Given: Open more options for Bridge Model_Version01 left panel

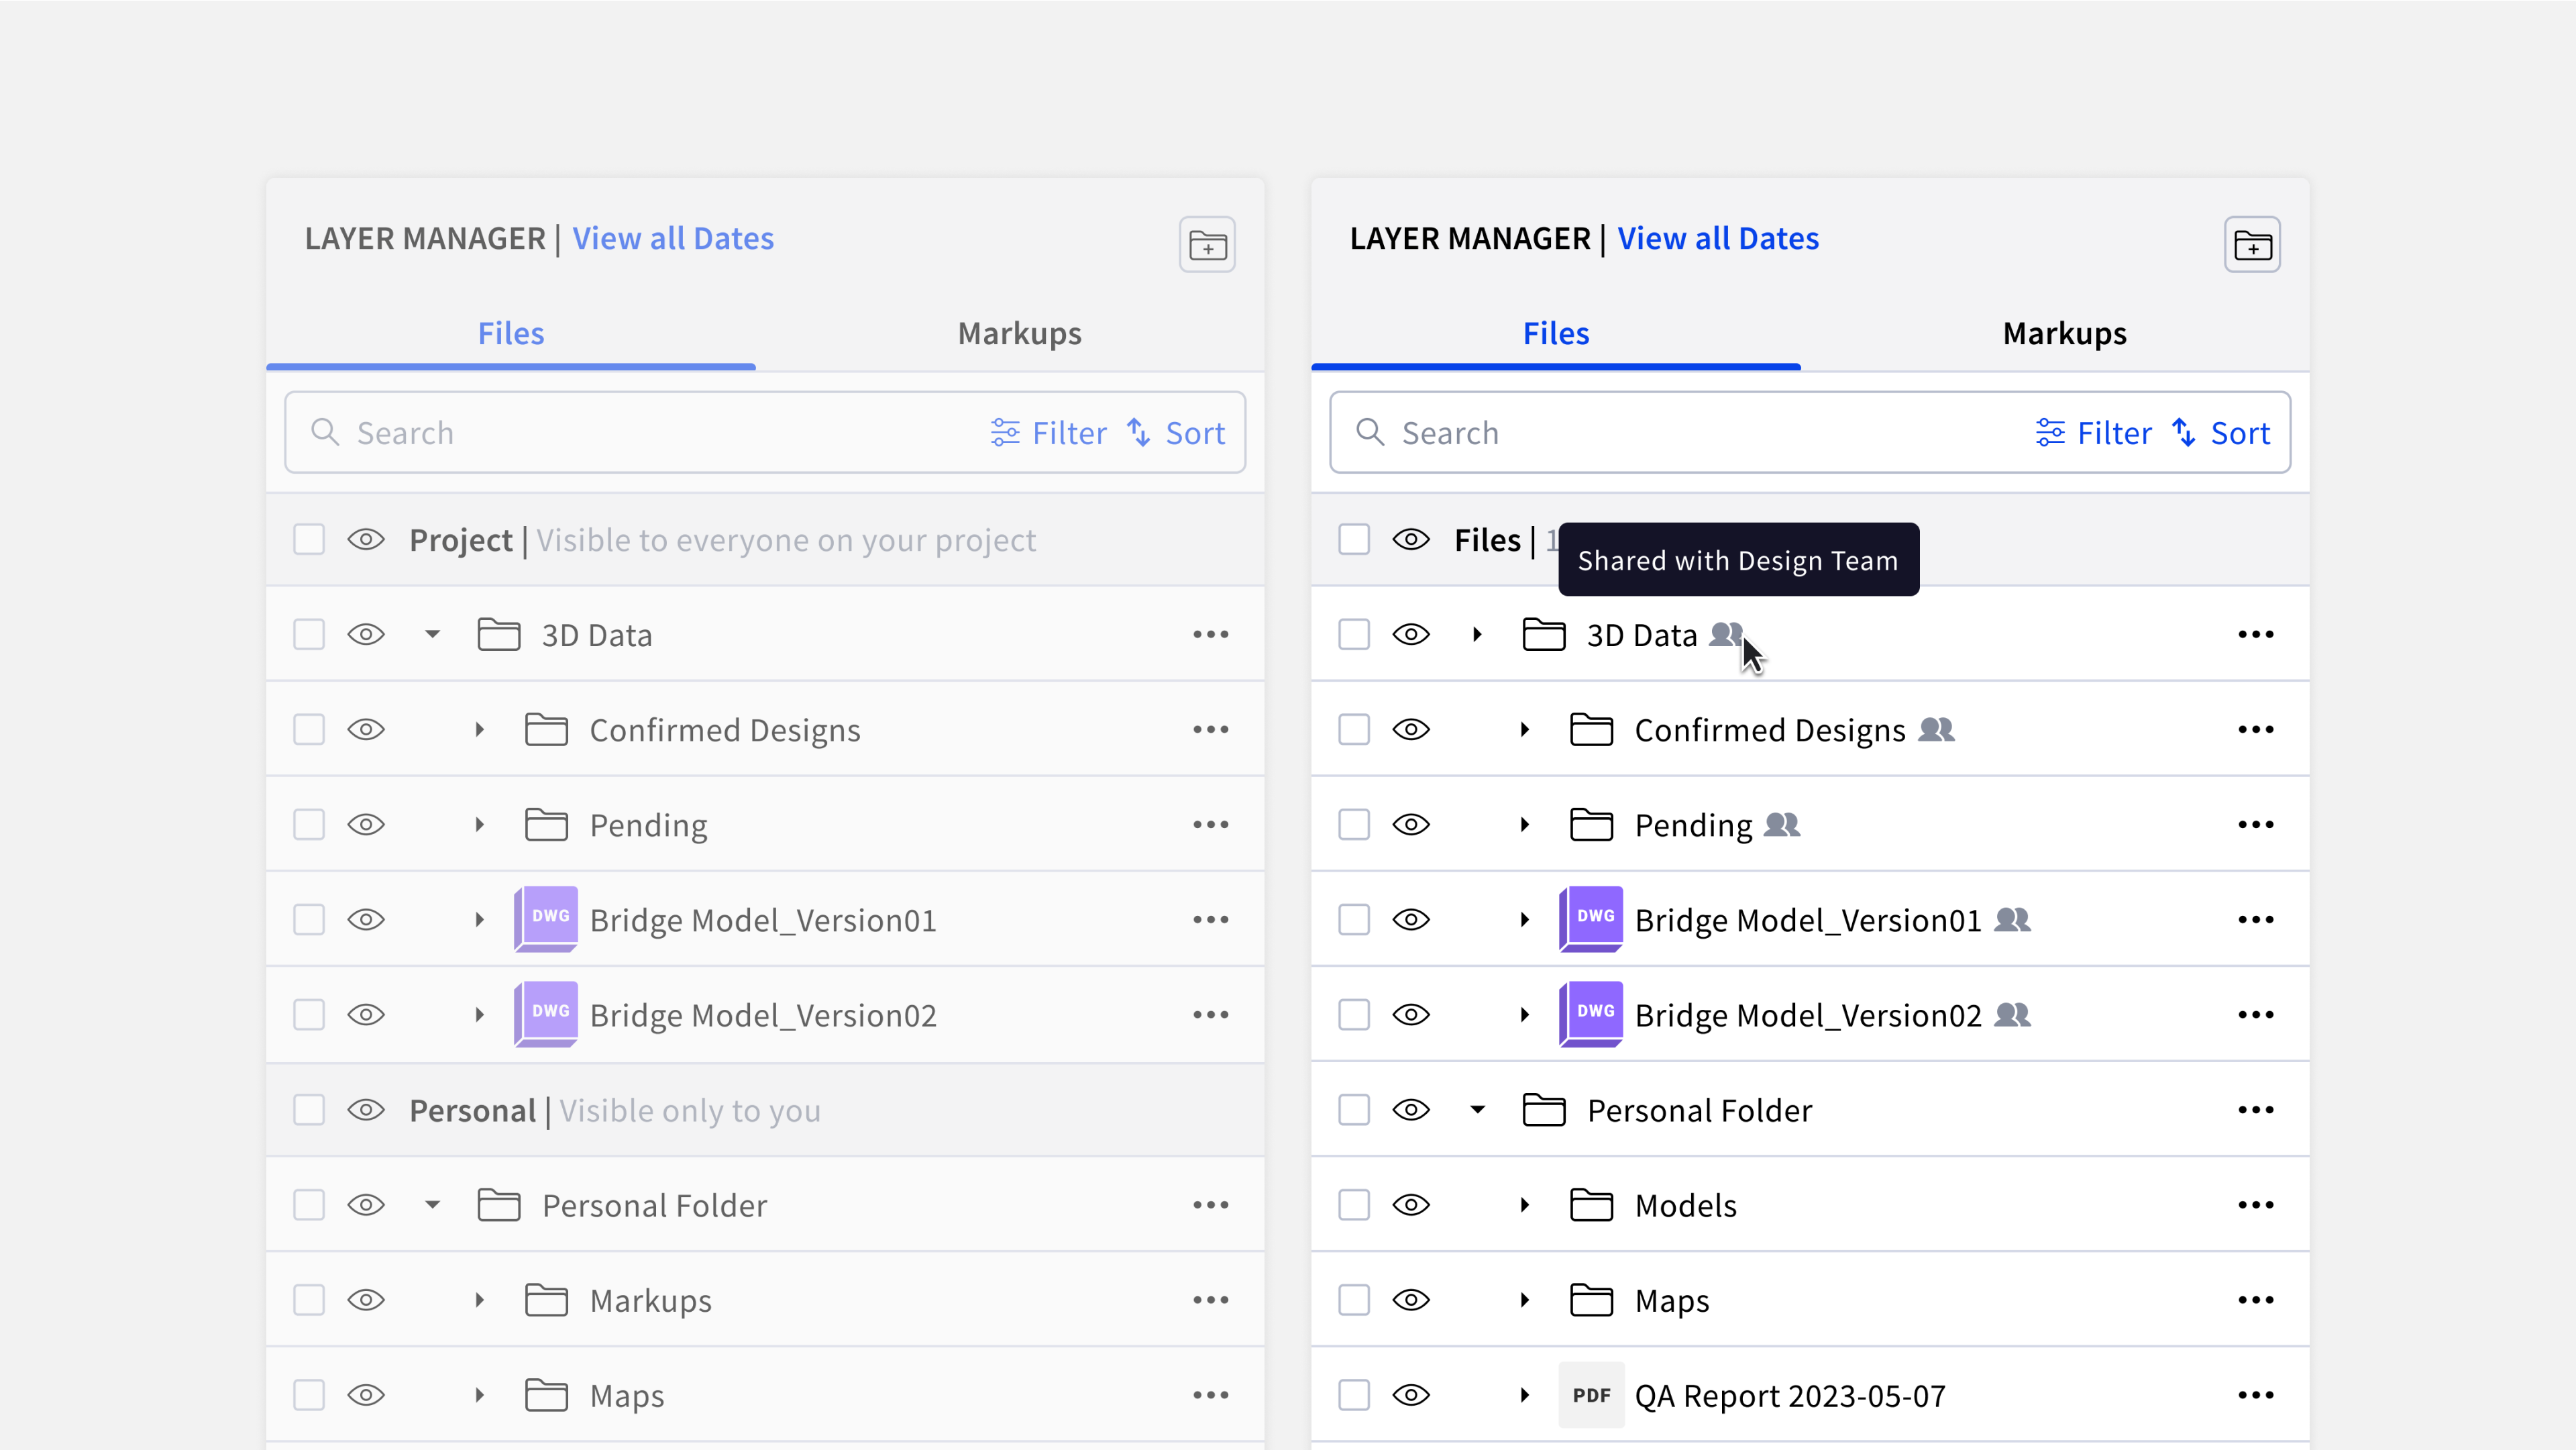Looking at the screenshot, I should 1210,919.
